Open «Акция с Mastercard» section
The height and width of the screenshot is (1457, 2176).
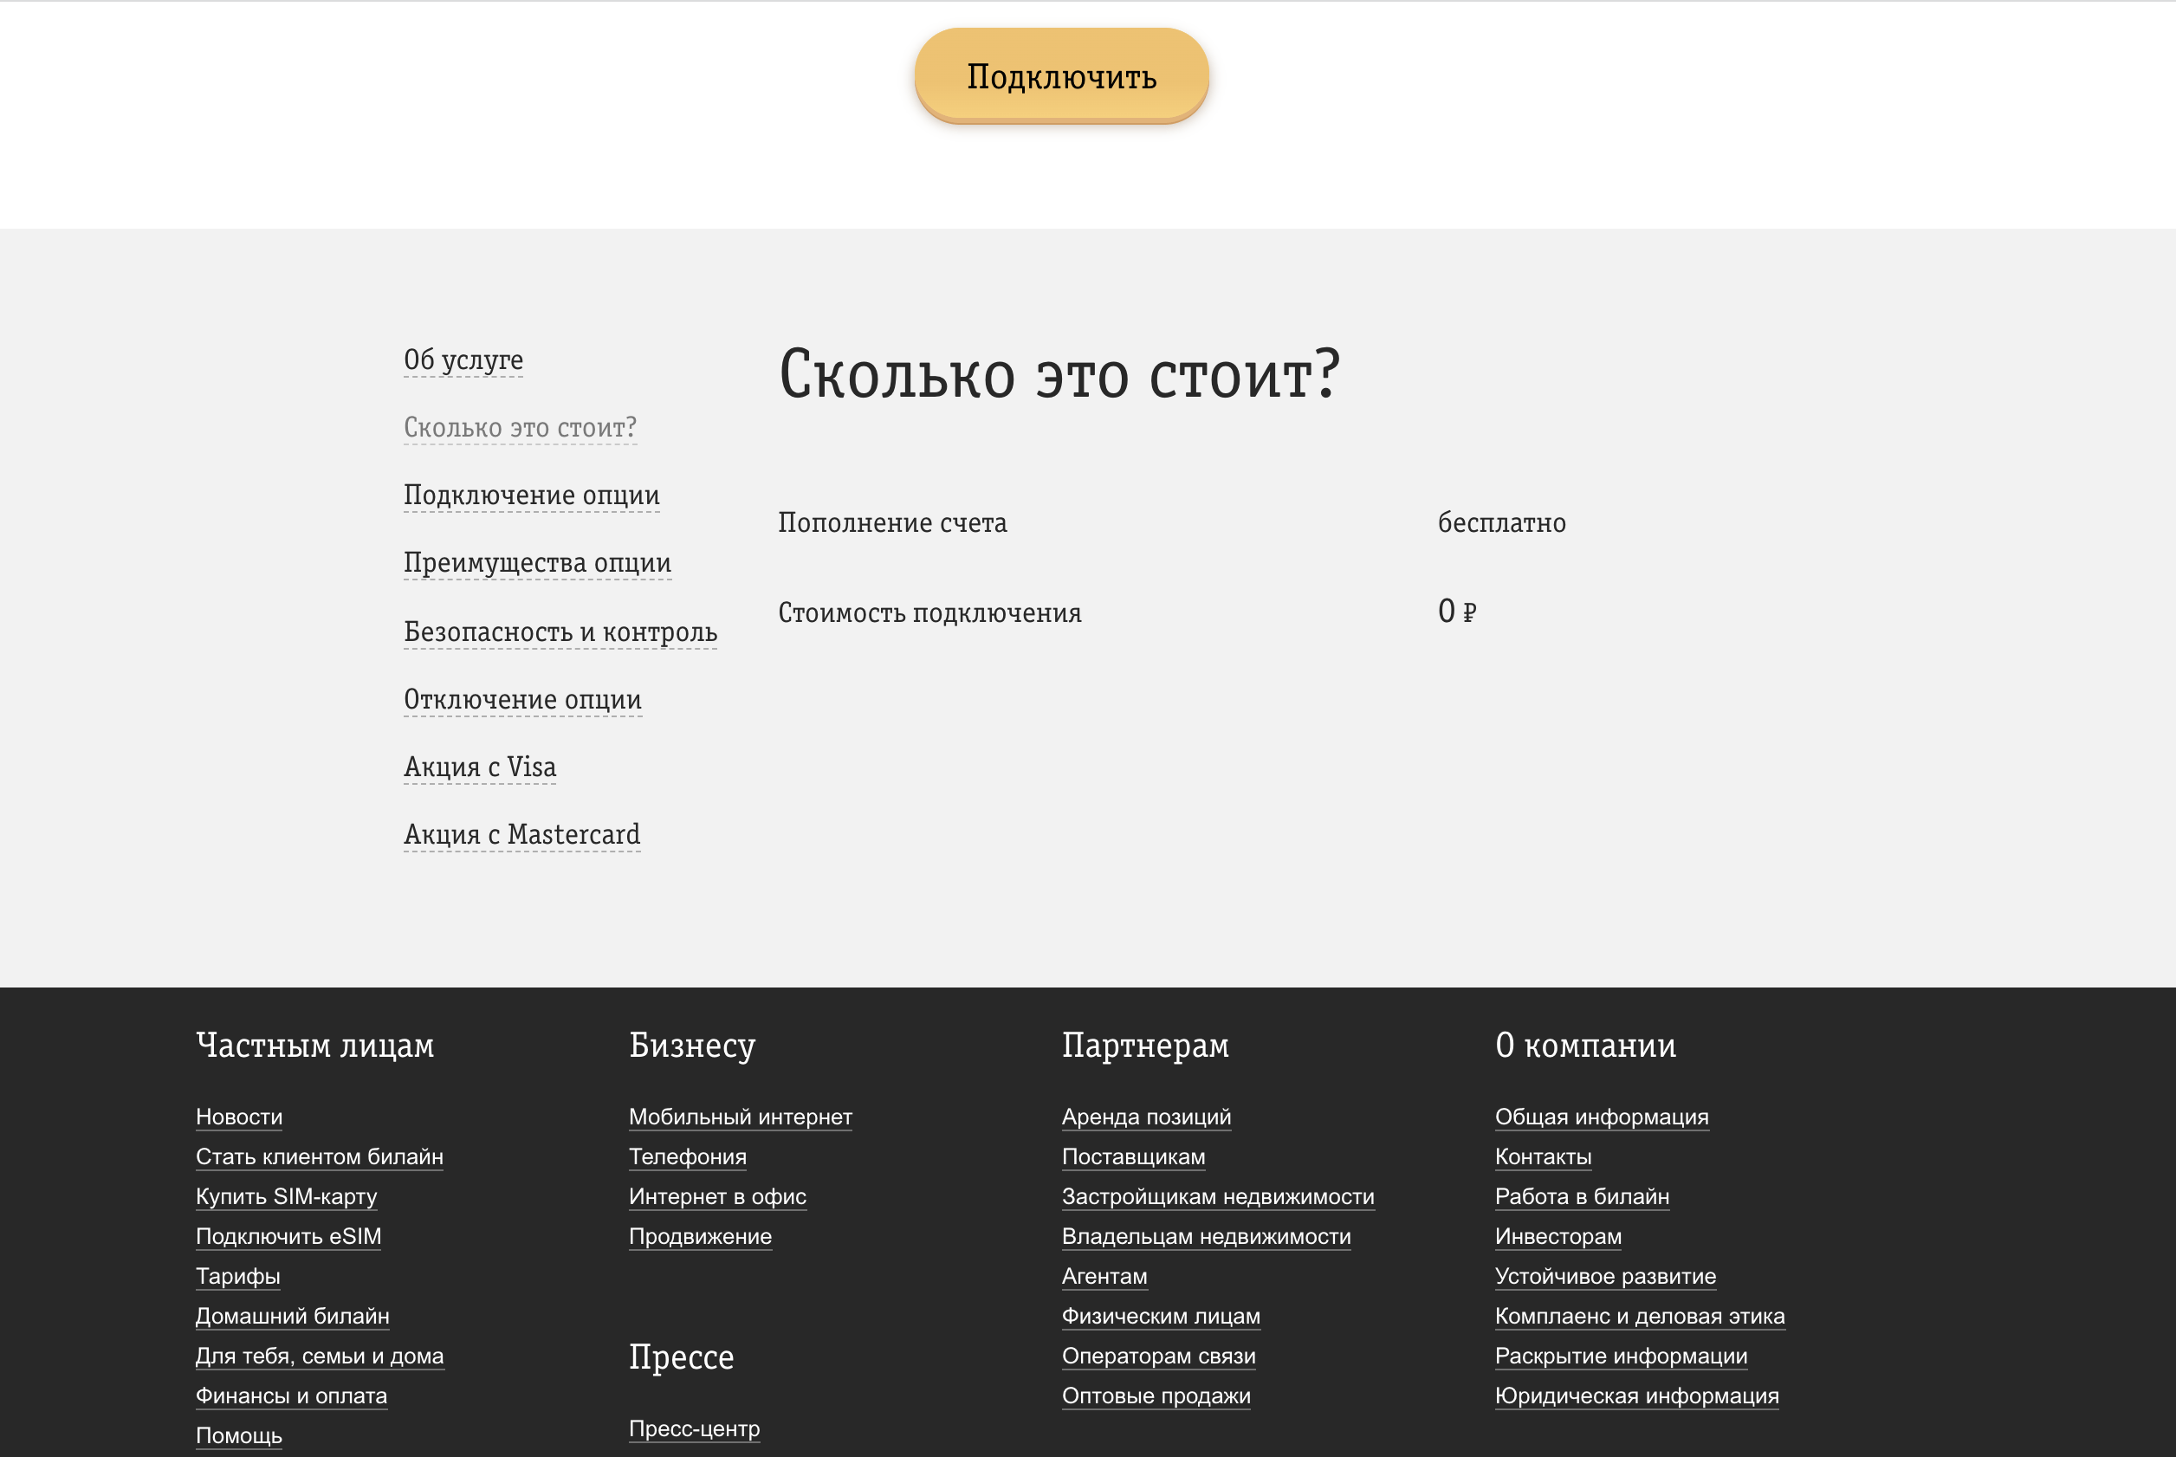point(521,834)
